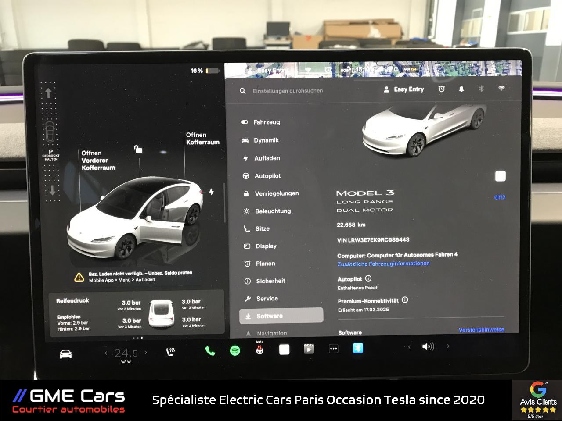Viewport: 562px width, 421px height.
Task: Tap the car controls icon in bottom bar
Action: 66,354
